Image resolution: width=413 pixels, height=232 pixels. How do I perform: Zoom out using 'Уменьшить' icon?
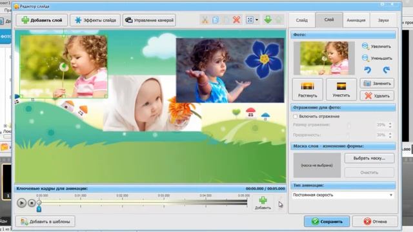coord(365,58)
